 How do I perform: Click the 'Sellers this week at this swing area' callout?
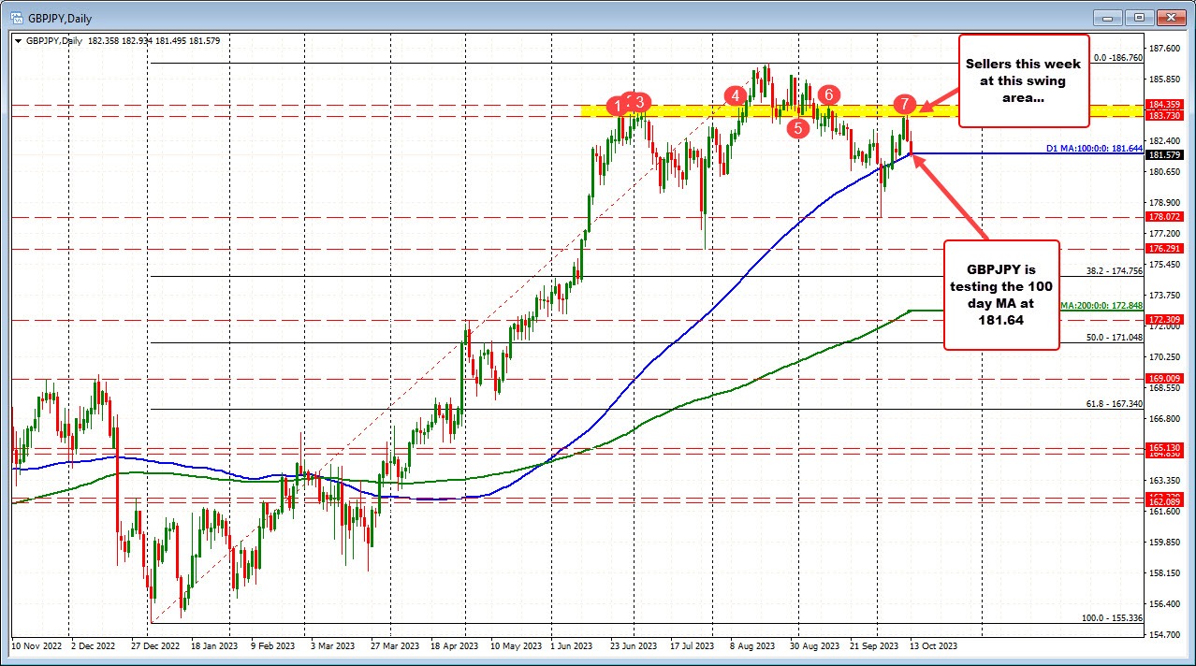pos(1023,80)
